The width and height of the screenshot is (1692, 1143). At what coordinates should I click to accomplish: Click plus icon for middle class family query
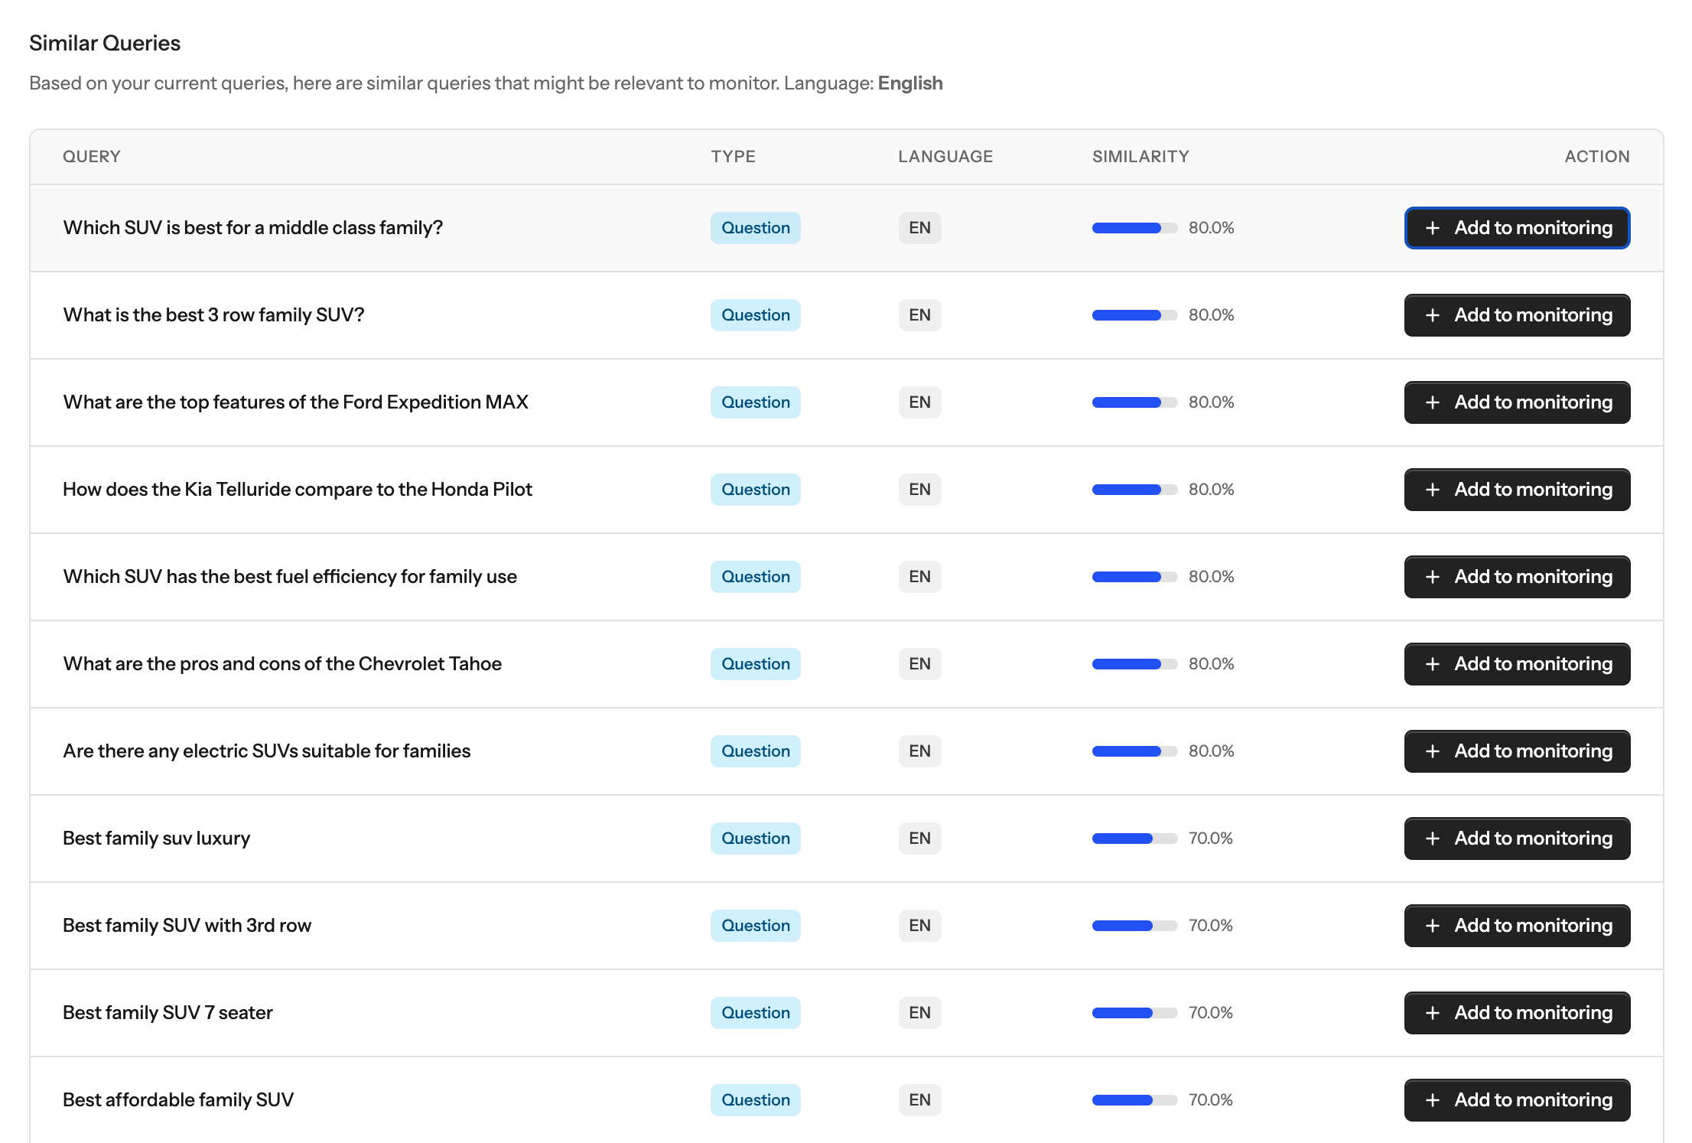(1433, 228)
